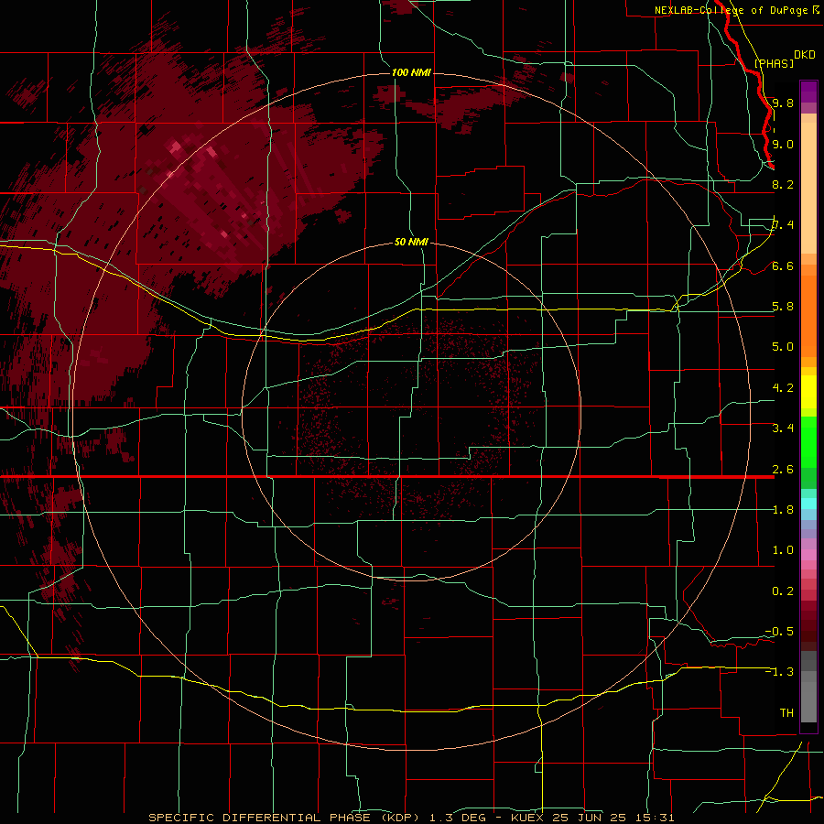Click the 1.0 legend value

[x=783, y=550]
